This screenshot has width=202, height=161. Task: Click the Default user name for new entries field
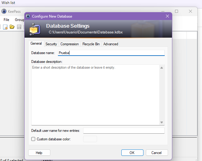[x=124, y=131]
